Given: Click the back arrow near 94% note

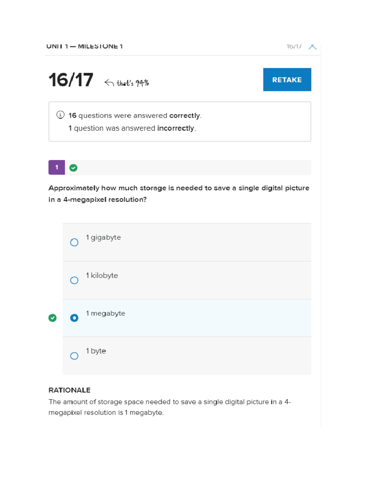Looking at the screenshot, I should pos(109,83).
